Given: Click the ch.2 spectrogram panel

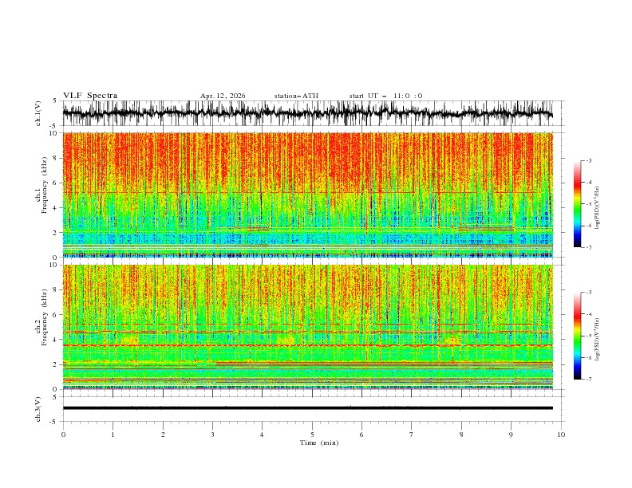Looking at the screenshot, I should click(x=307, y=327).
